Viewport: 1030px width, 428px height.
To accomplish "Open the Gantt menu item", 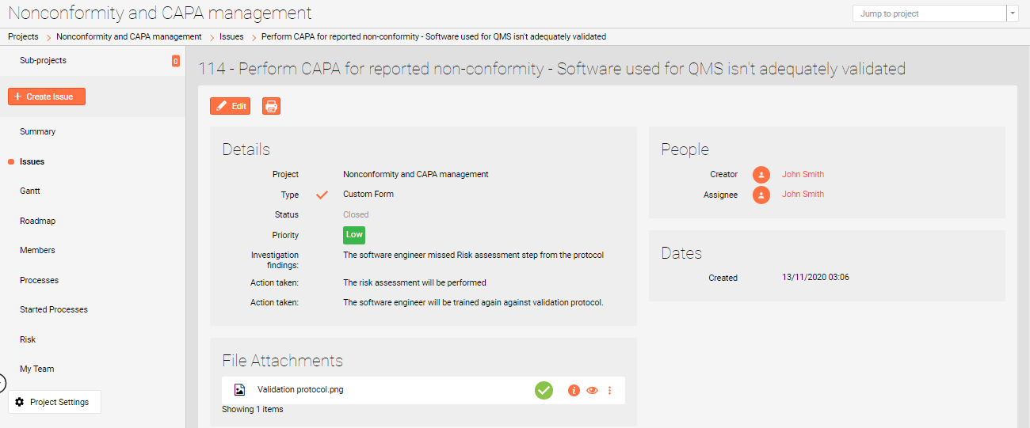I will [30, 191].
